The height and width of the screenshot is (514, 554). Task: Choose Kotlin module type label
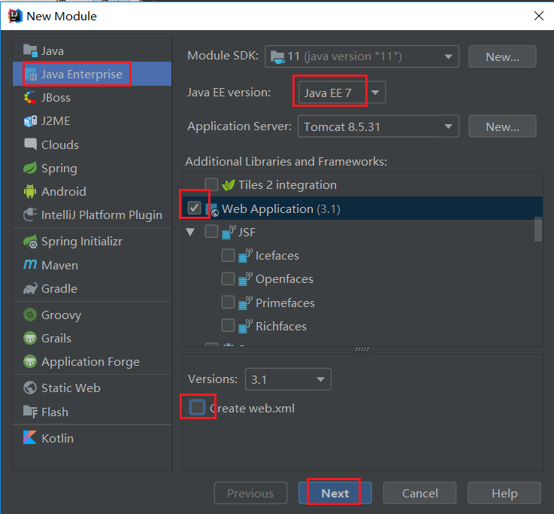[58, 438]
